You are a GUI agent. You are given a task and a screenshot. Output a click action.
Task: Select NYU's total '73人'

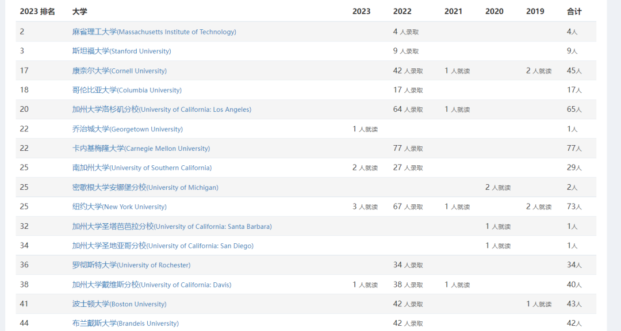[574, 207]
